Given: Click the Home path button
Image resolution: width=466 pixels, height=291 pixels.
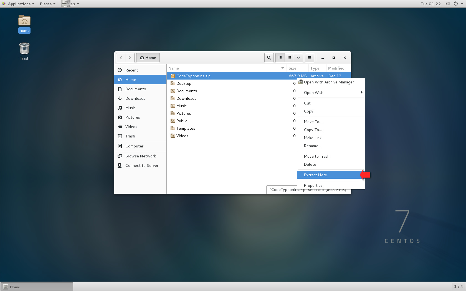Looking at the screenshot, I should point(148,58).
